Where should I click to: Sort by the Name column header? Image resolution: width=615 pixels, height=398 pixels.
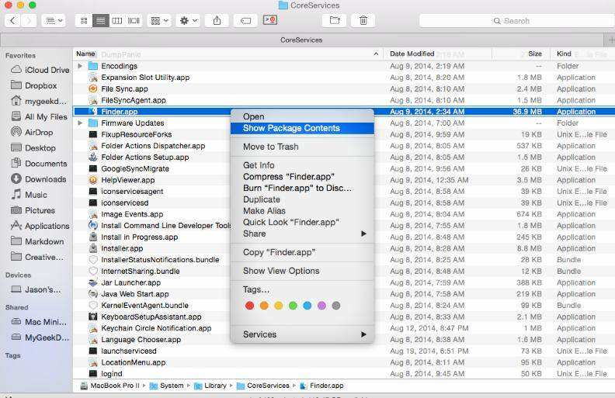pyautogui.click(x=228, y=54)
